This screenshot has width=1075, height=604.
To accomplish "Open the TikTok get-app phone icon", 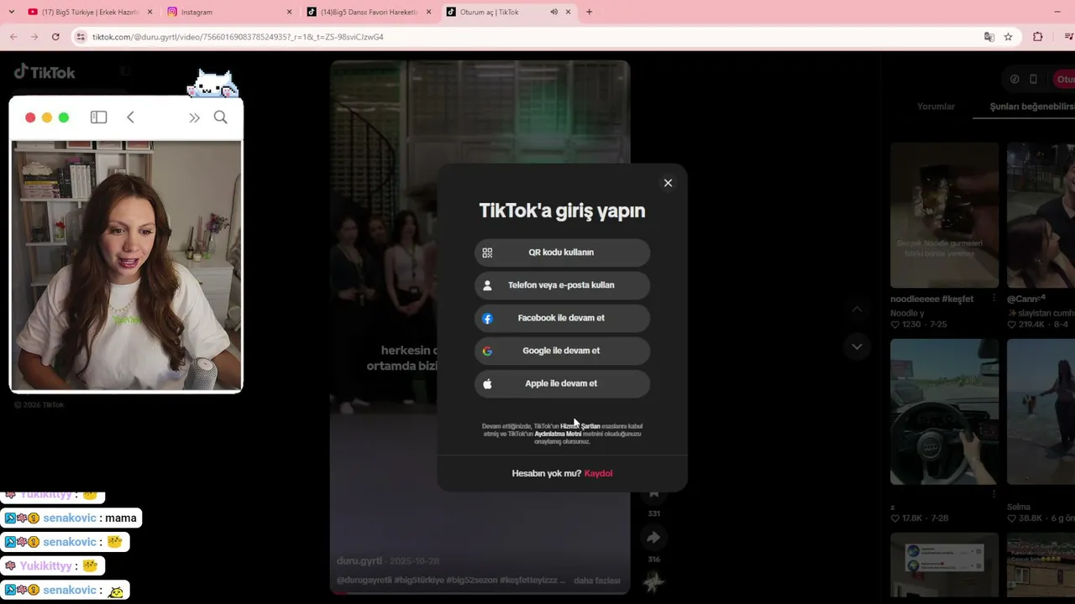I will 1034,79.
